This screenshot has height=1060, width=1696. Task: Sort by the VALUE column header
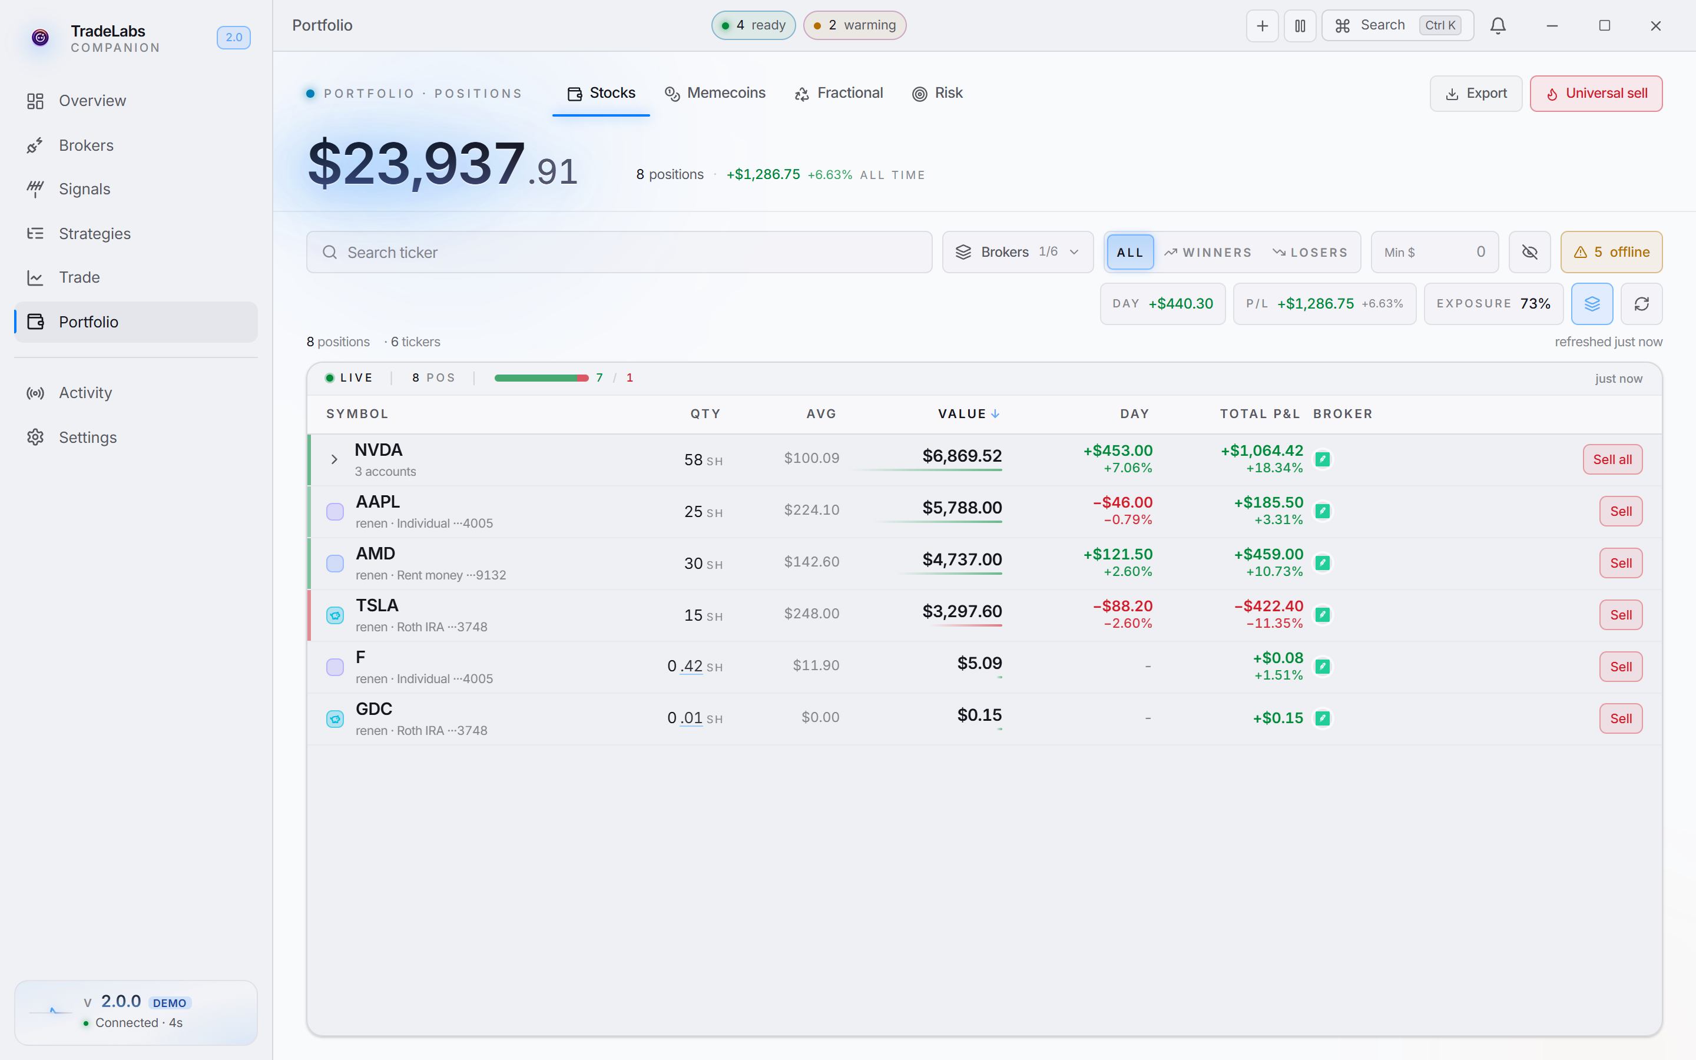[x=969, y=415]
